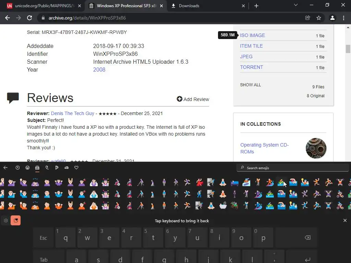The height and width of the screenshot is (263, 351).
Task: Open the celebrations balloon emoji category
Action: coord(47,168)
